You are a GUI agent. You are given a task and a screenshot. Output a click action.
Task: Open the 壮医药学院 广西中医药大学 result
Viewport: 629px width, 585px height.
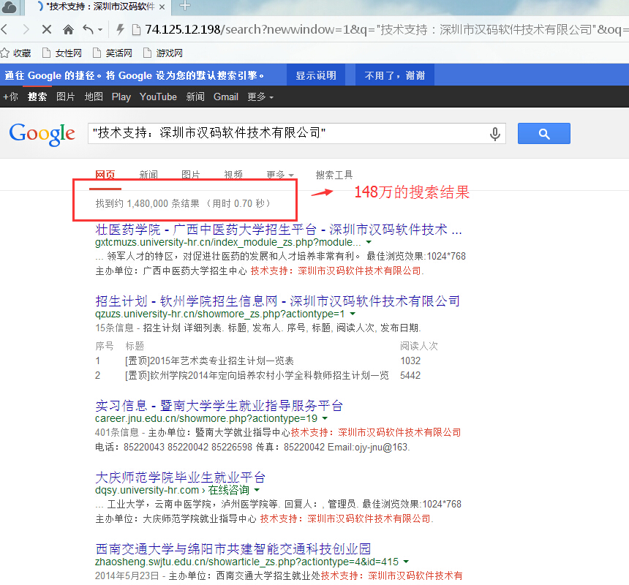pyautogui.click(x=279, y=230)
